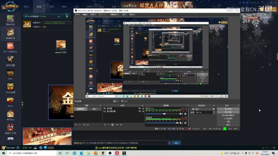This screenshot has height=156, width=278.
Task: Open transition properties gear icon
Action: coord(213,109)
